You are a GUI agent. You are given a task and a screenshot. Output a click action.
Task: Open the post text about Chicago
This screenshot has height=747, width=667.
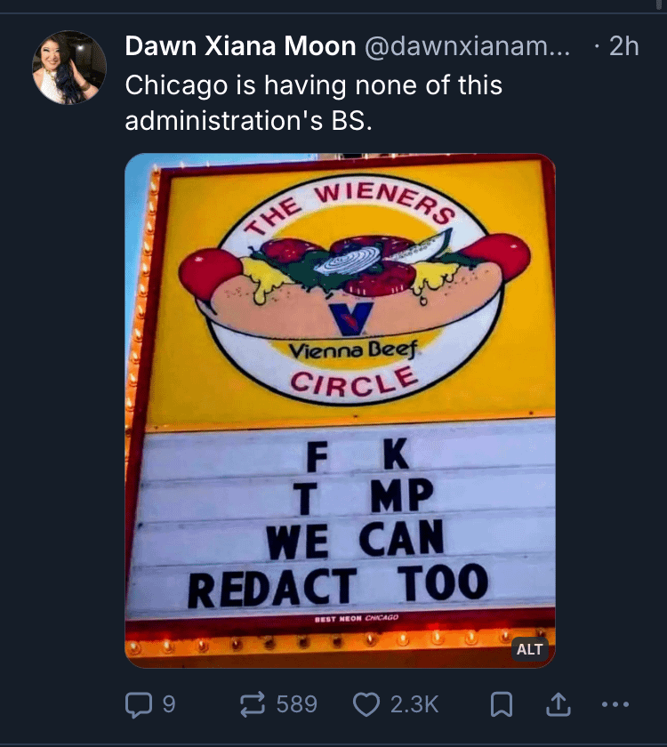tap(313, 86)
